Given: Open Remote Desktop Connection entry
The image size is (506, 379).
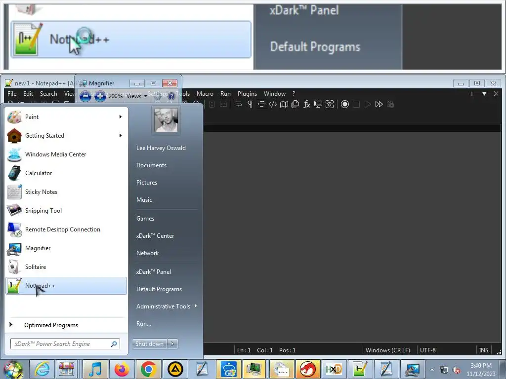Looking at the screenshot, I should pyautogui.click(x=66, y=229).
